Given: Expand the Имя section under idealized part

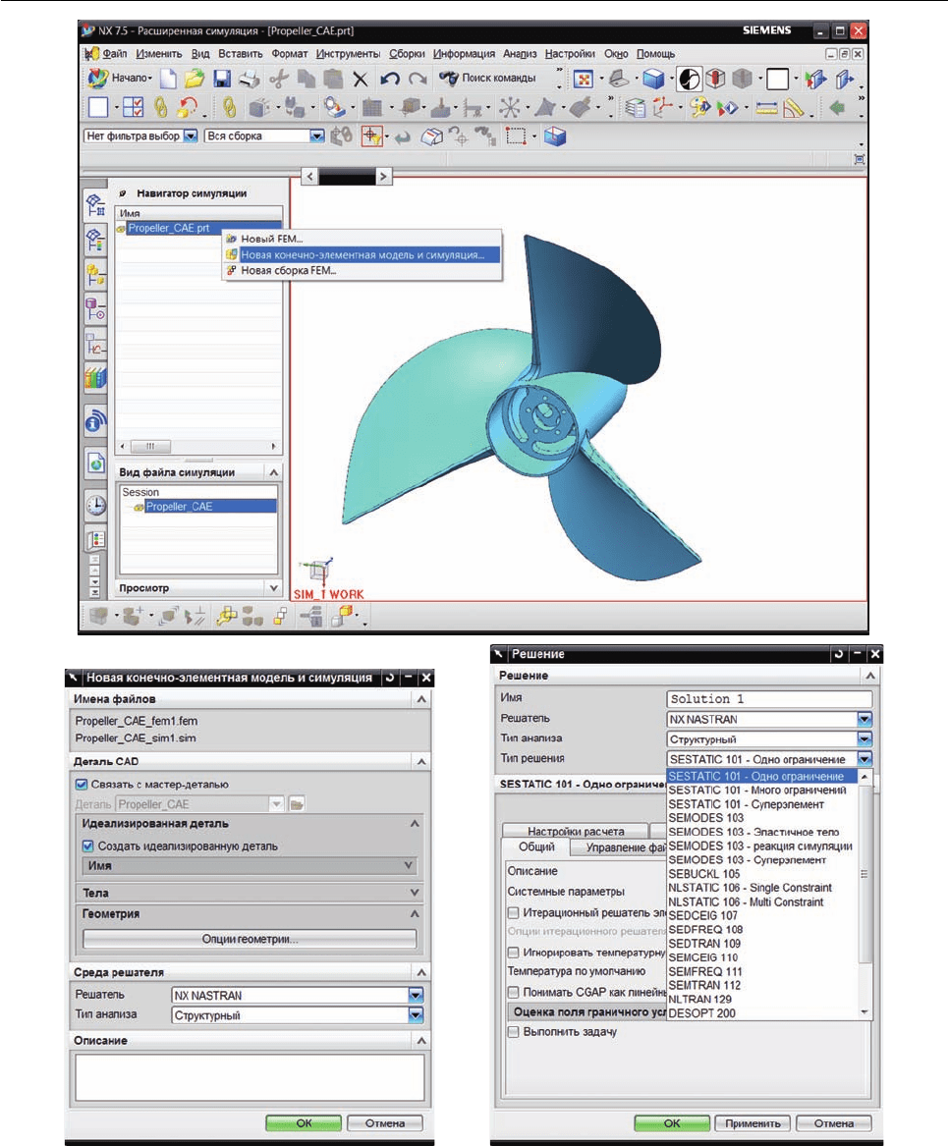Looking at the screenshot, I should pos(409,865).
